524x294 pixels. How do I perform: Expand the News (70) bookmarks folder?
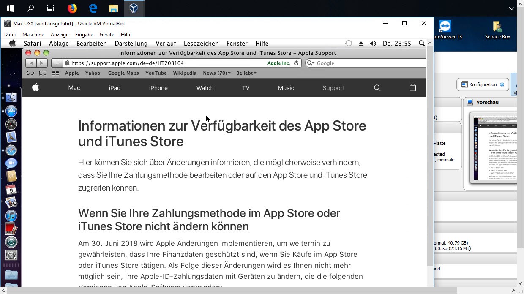pos(216,73)
